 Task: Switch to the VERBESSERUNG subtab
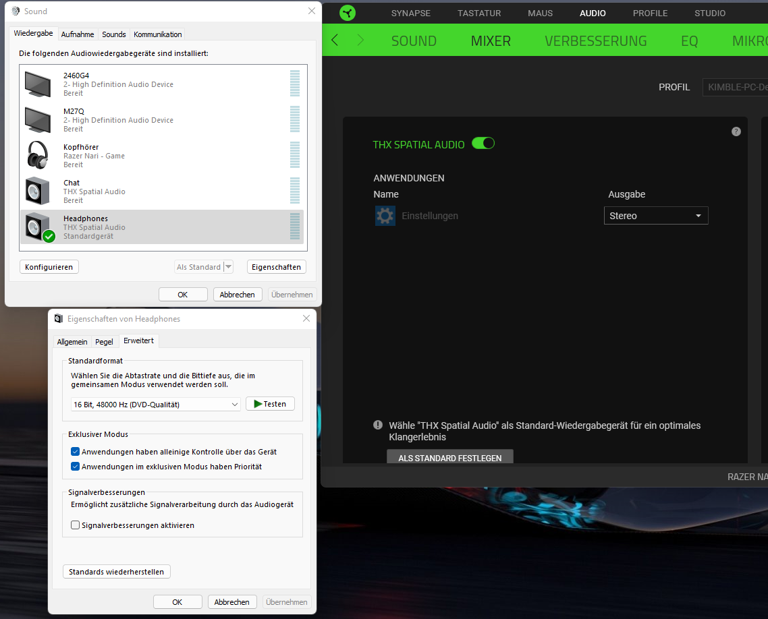click(596, 40)
